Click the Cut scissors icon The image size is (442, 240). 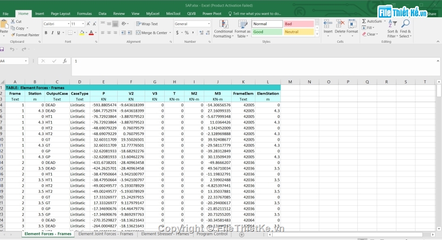click(x=13, y=21)
